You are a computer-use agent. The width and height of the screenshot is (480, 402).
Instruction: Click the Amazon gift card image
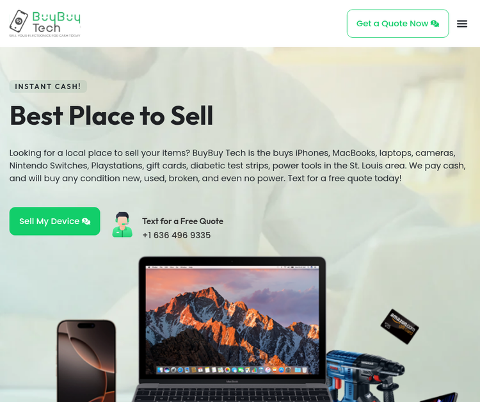coord(399,326)
